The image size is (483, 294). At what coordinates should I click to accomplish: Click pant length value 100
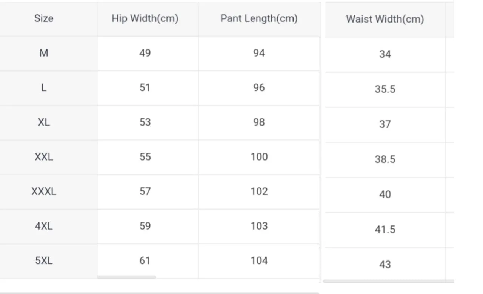[x=259, y=157]
